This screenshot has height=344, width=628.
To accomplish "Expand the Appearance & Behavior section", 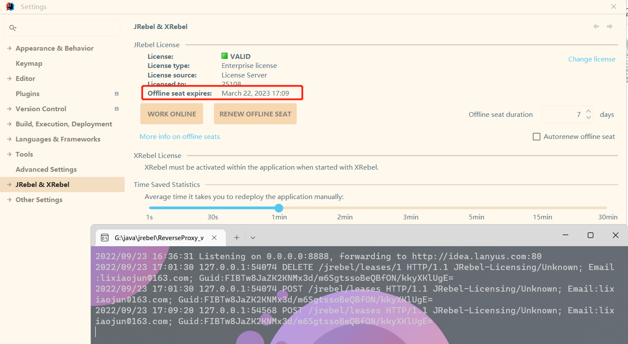I will coord(9,48).
